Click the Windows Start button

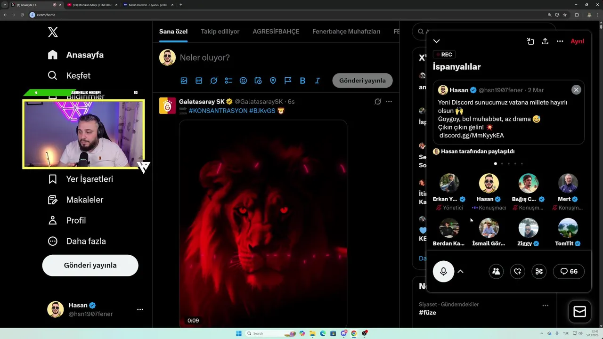(x=239, y=333)
